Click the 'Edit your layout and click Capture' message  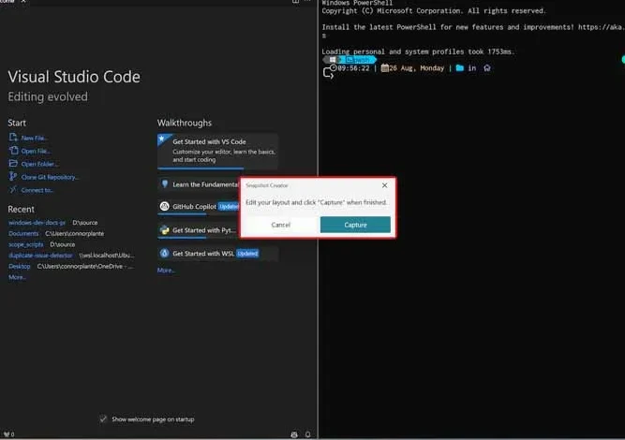point(316,202)
